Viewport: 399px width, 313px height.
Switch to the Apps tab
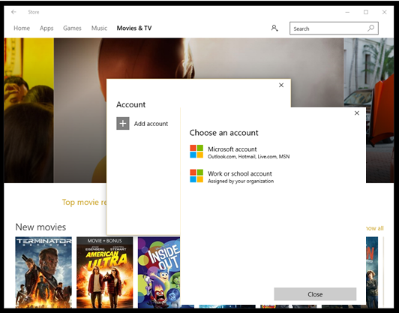46,28
